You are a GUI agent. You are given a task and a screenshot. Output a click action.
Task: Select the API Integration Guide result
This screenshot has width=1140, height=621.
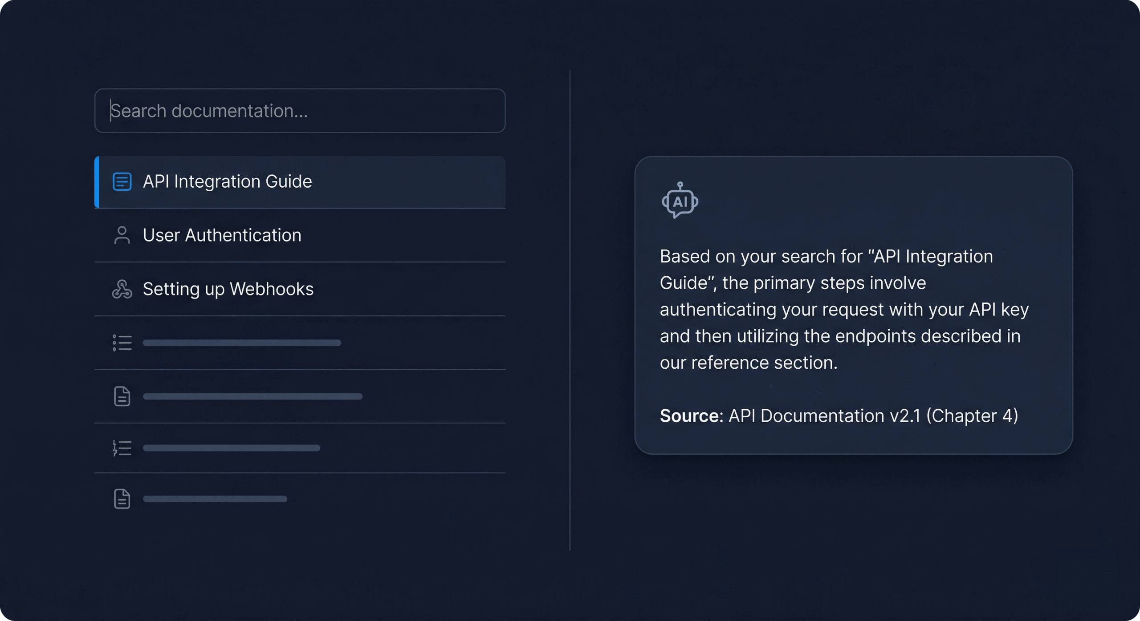coord(227,181)
